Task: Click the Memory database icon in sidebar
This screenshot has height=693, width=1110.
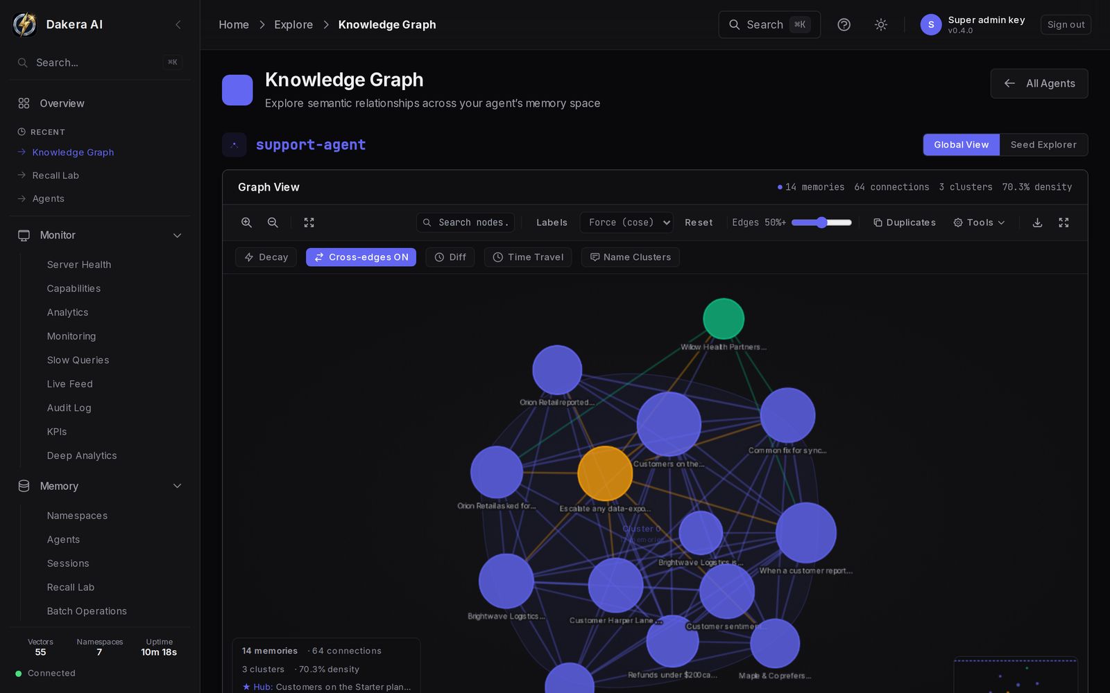Action: coord(24,486)
